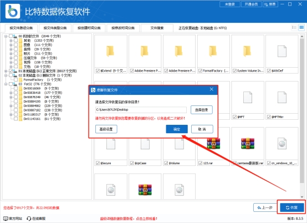Select the $Volume file icon
This screenshot has height=223, width=307.
click(180, 144)
